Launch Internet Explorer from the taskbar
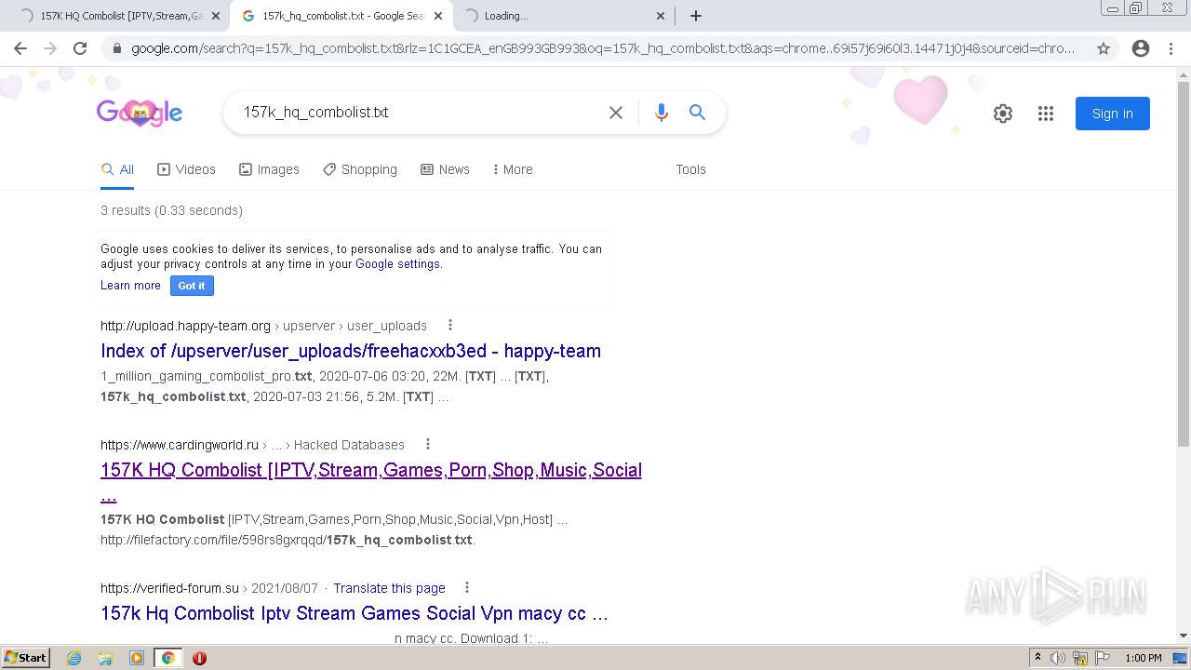Screen dimensions: 1191x670 click(74, 658)
